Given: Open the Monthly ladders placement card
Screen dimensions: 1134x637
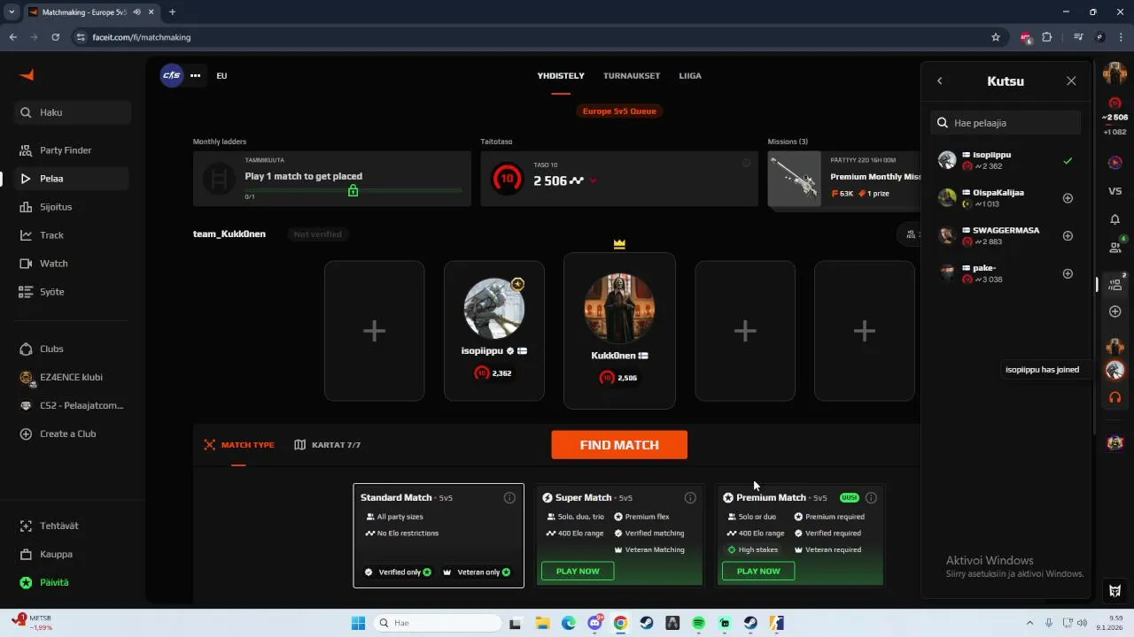Looking at the screenshot, I should tap(332, 179).
